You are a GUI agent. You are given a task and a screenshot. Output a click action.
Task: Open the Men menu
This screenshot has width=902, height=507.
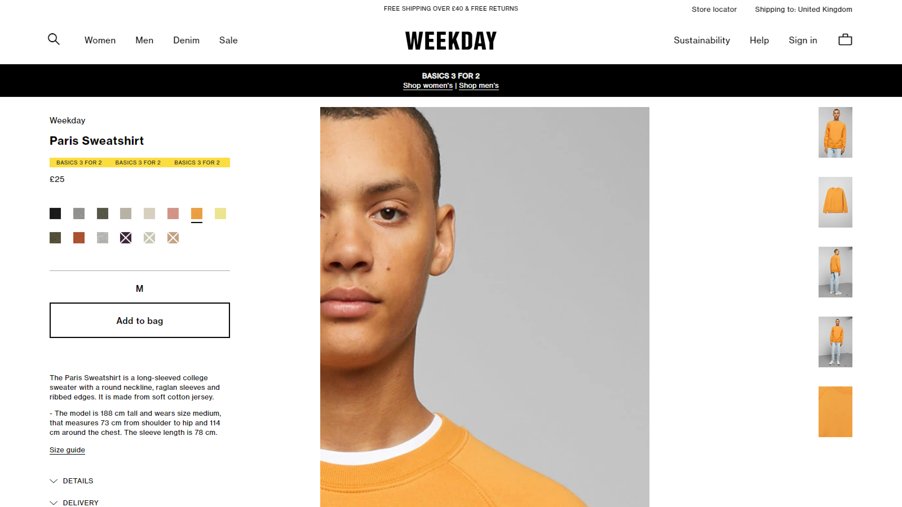144,40
